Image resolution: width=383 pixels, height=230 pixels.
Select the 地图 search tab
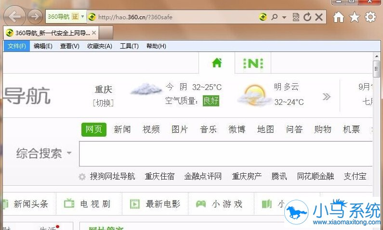[265, 129]
